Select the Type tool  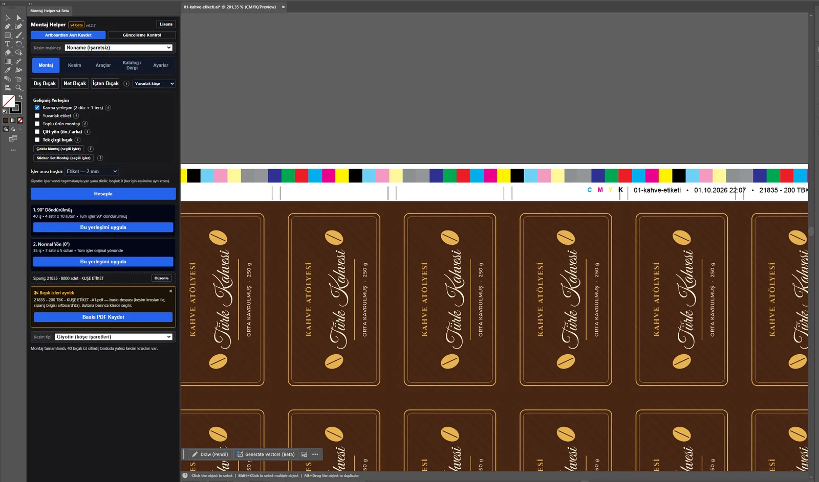pyautogui.click(x=8, y=44)
